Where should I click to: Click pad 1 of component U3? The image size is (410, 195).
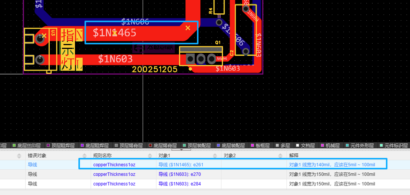tap(39, 38)
